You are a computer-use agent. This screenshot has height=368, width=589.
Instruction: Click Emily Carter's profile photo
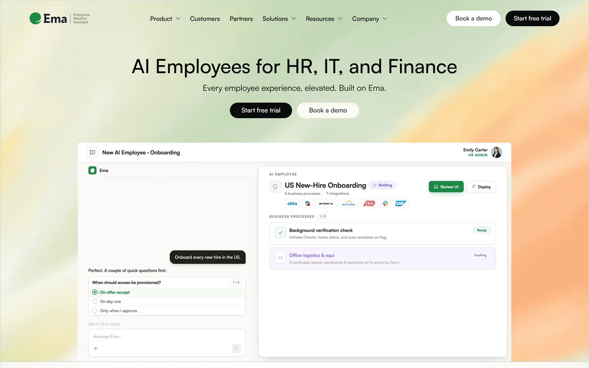pyautogui.click(x=497, y=152)
